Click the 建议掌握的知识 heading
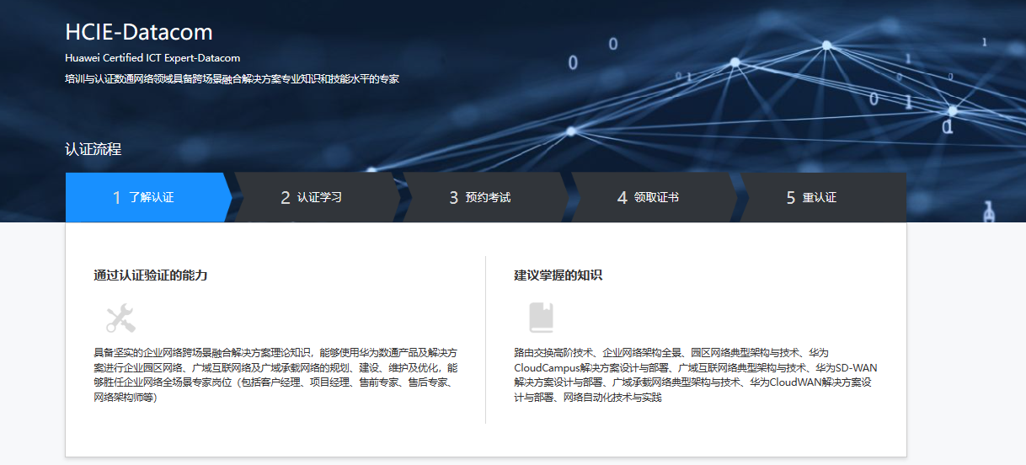 558,275
